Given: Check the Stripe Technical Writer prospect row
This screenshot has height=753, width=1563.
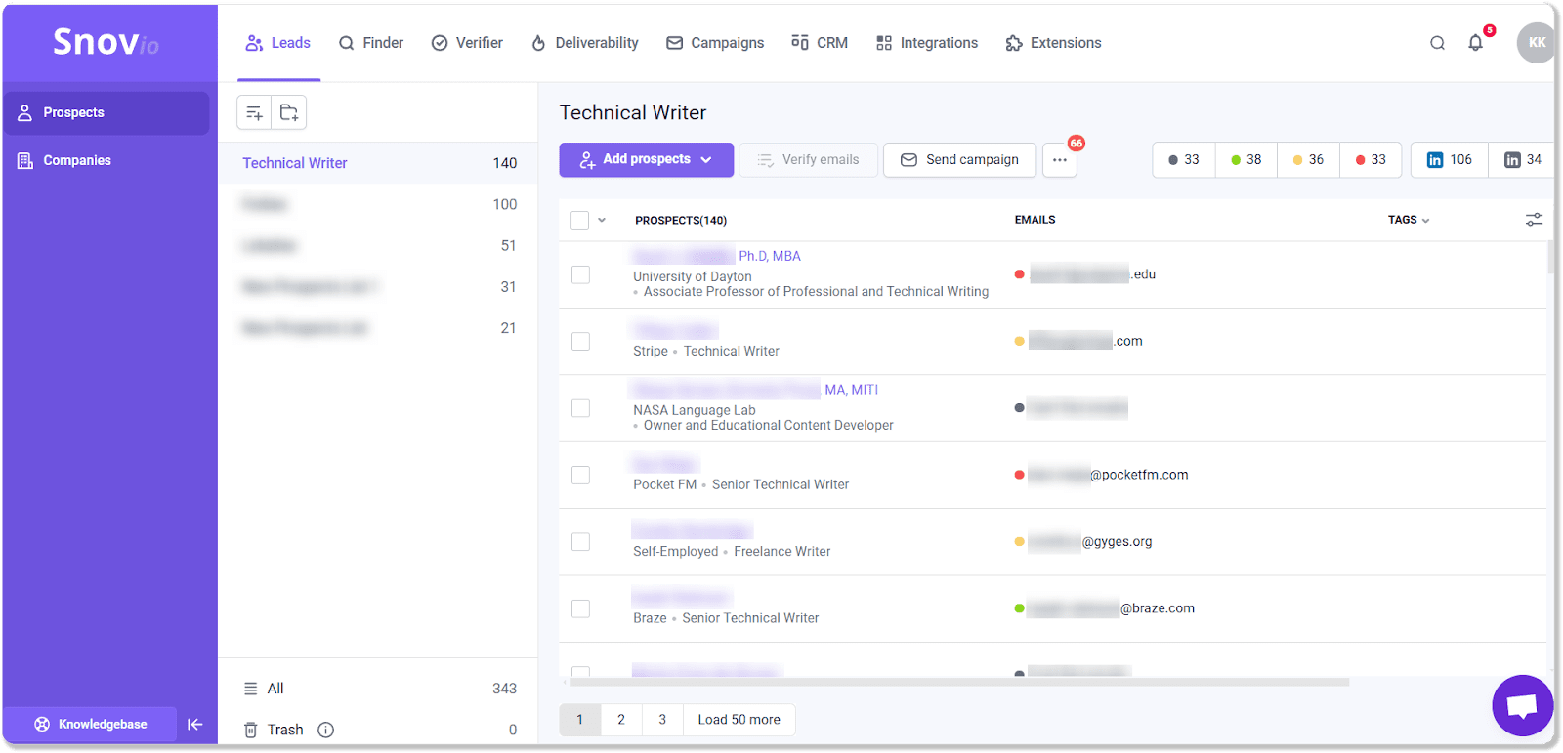Looking at the screenshot, I should coord(580,342).
